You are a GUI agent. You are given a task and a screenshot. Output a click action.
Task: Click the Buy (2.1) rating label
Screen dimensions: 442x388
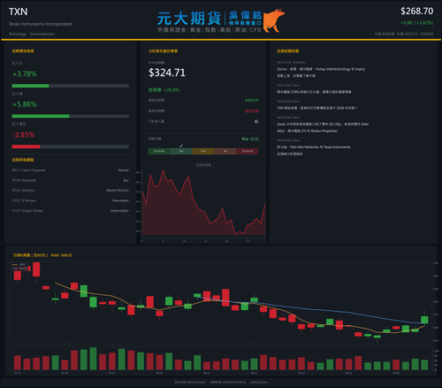coord(250,139)
